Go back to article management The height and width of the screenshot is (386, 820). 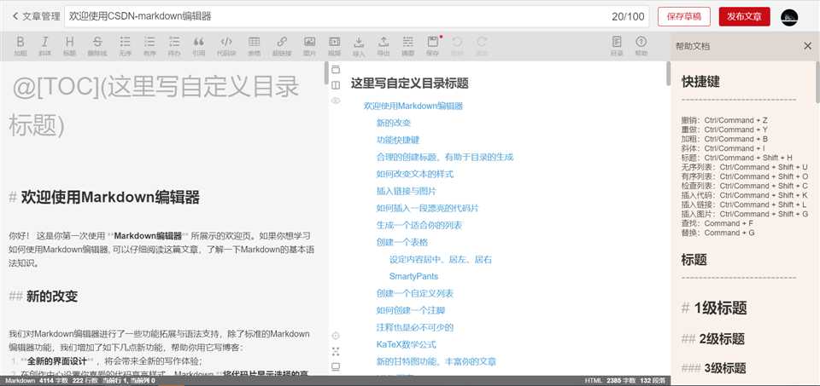[x=36, y=16]
